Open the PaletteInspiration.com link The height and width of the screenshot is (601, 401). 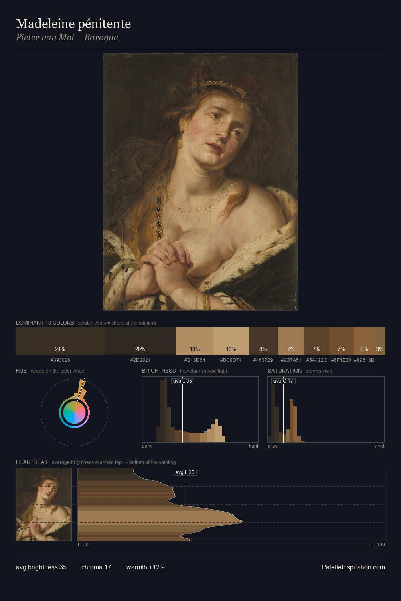pyautogui.click(x=353, y=567)
